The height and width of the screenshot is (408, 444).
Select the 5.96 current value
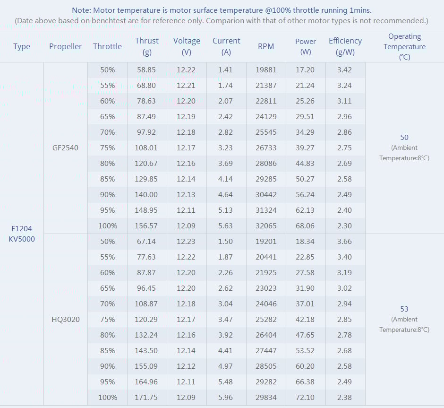(x=226, y=398)
